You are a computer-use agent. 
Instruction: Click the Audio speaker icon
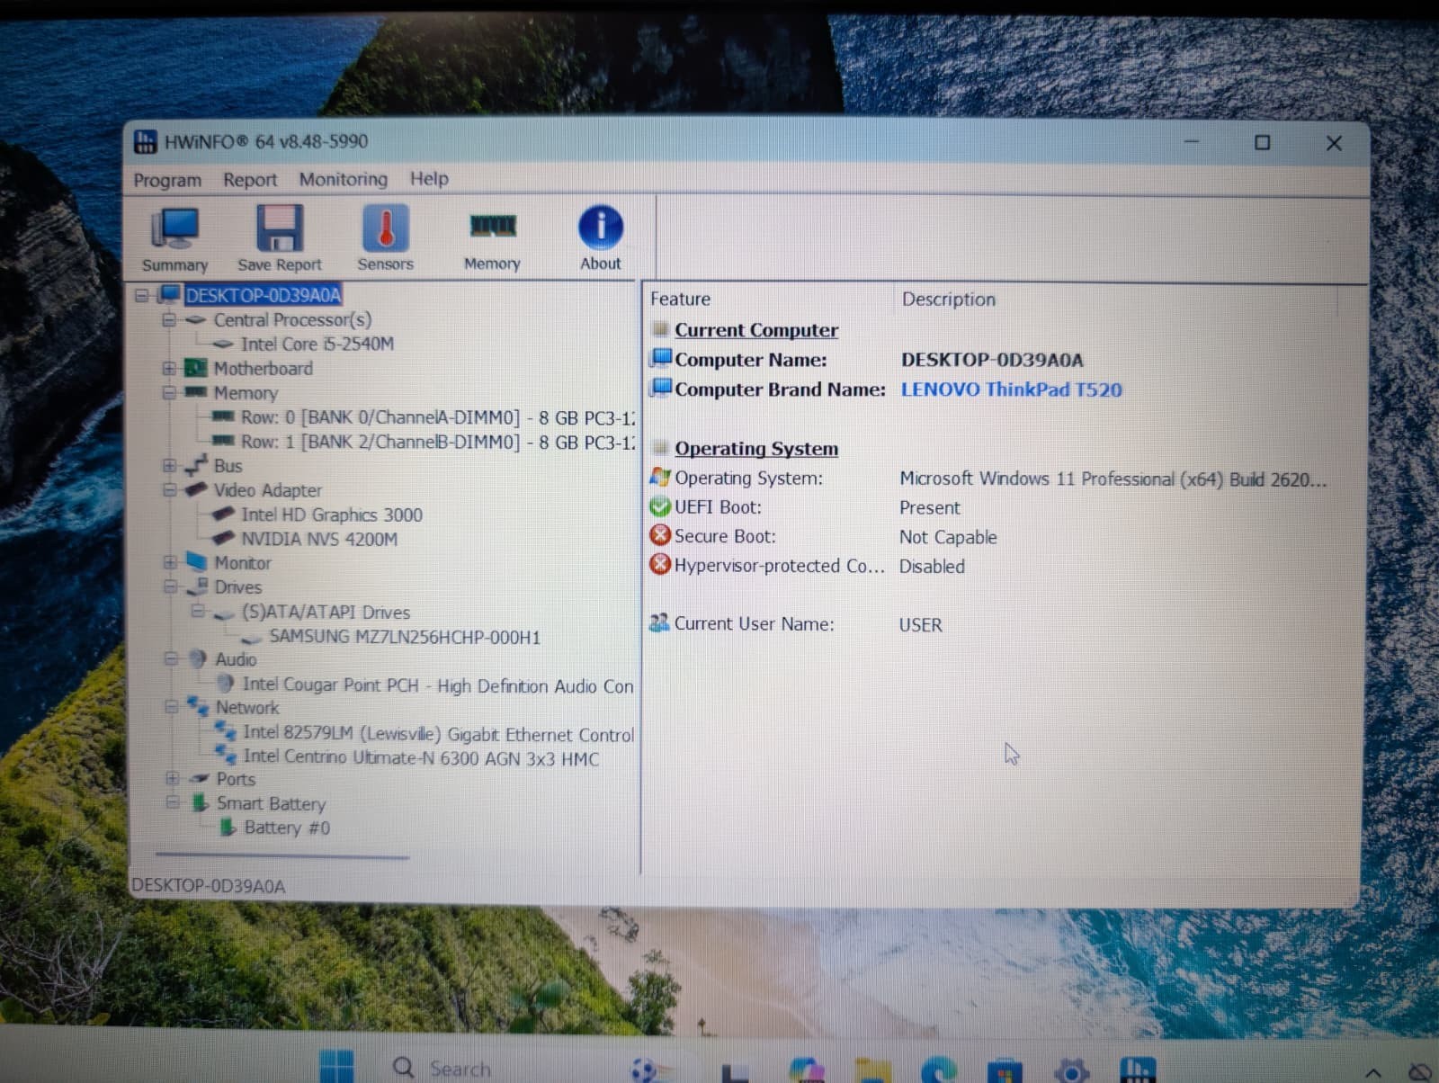[x=198, y=658]
